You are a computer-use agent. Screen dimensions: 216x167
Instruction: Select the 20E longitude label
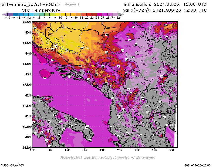click(120, 150)
